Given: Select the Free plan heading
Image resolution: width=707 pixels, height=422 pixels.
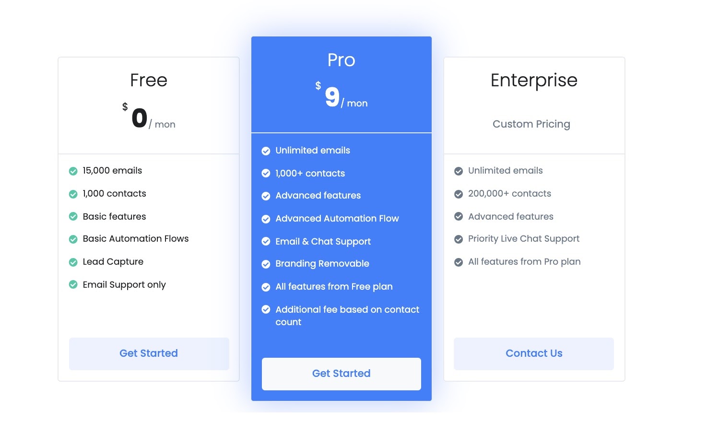Looking at the screenshot, I should [x=149, y=80].
